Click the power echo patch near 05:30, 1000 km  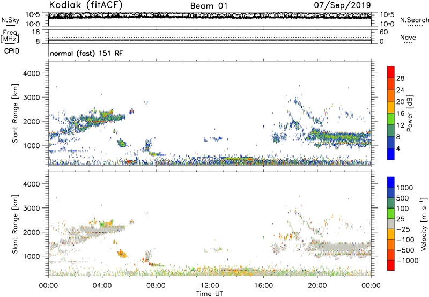pyautogui.click(x=122, y=143)
